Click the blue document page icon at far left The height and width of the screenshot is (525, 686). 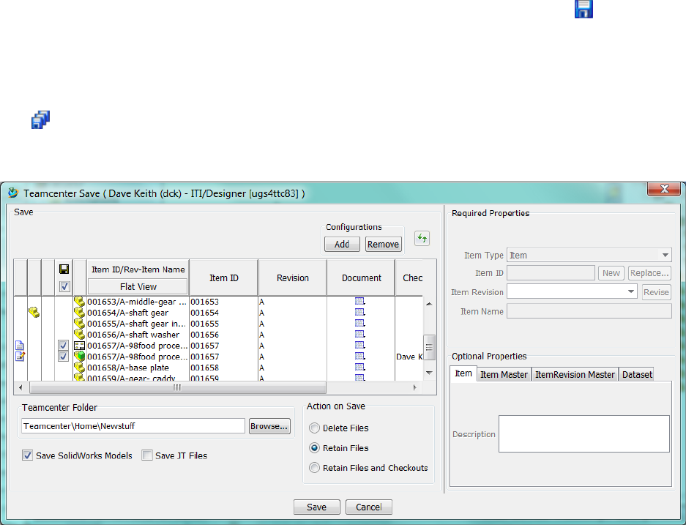point(19,346)
